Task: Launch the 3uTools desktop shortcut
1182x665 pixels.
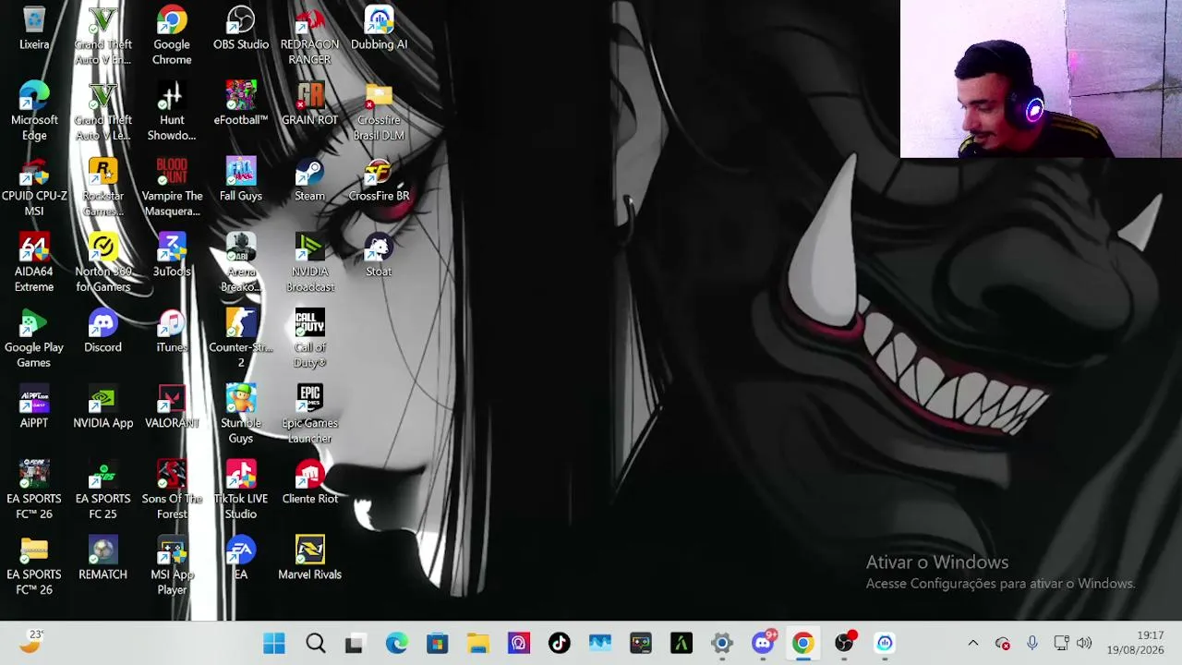Action: (x=172, y=256)
